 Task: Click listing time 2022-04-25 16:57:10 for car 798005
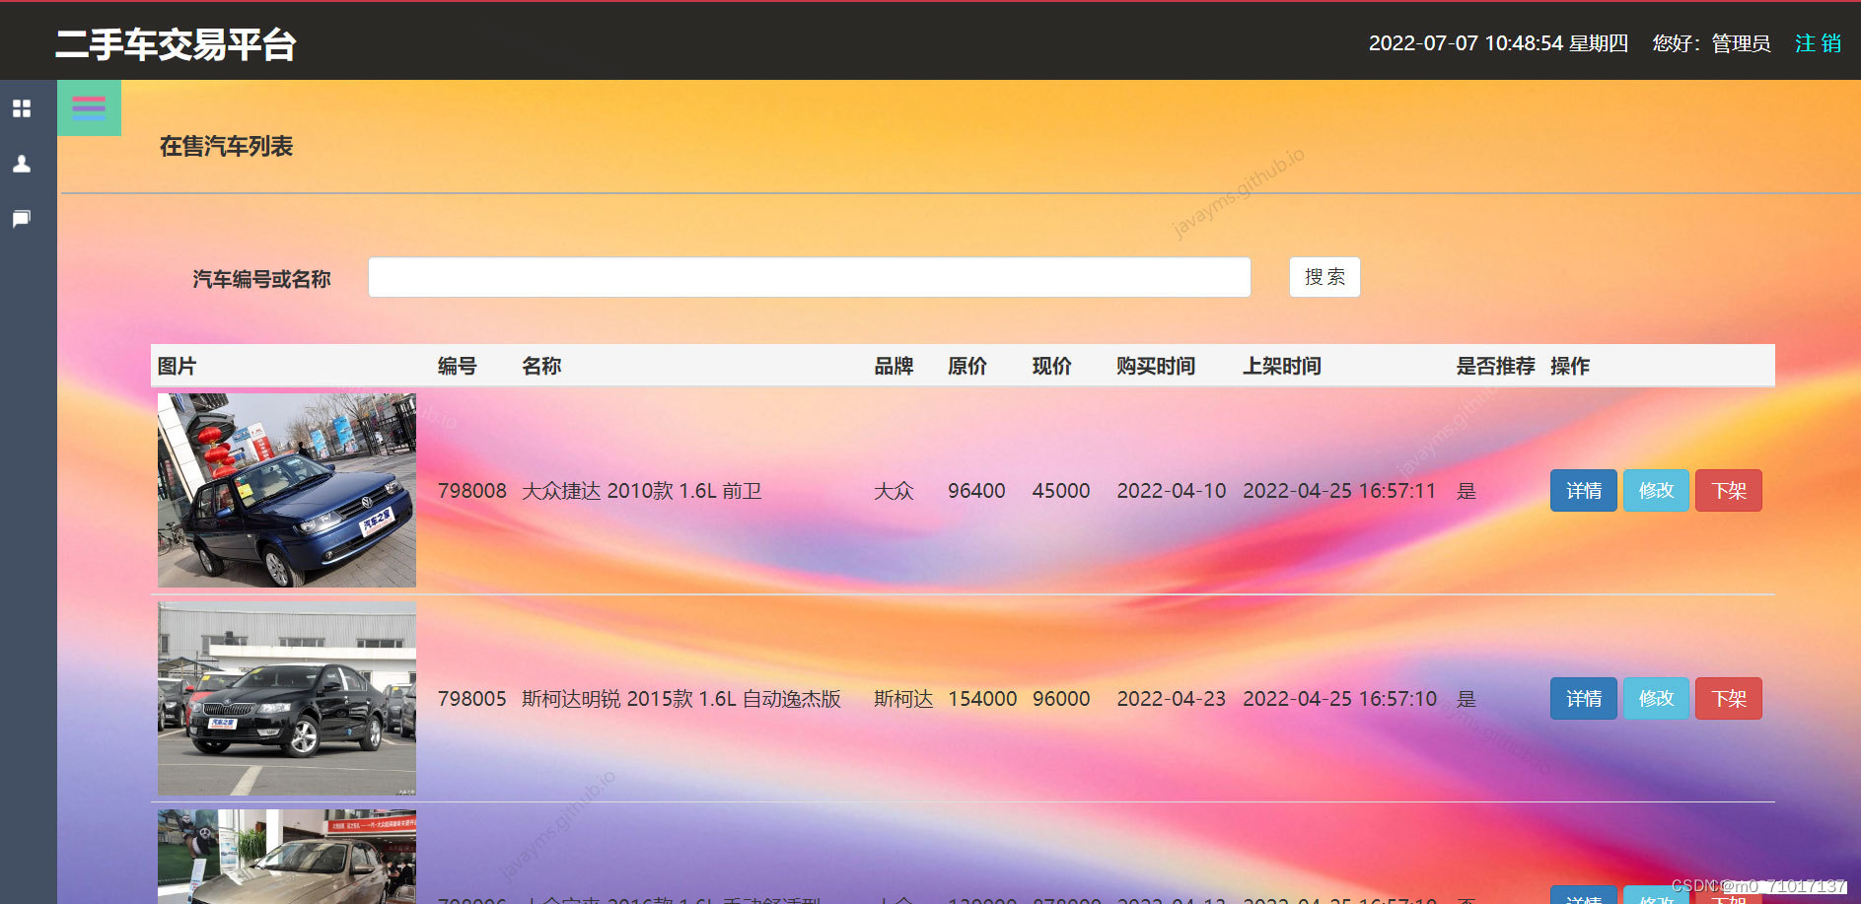click(1339, 699)
